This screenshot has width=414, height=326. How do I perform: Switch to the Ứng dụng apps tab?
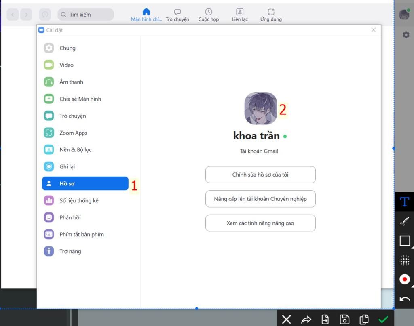271,15
